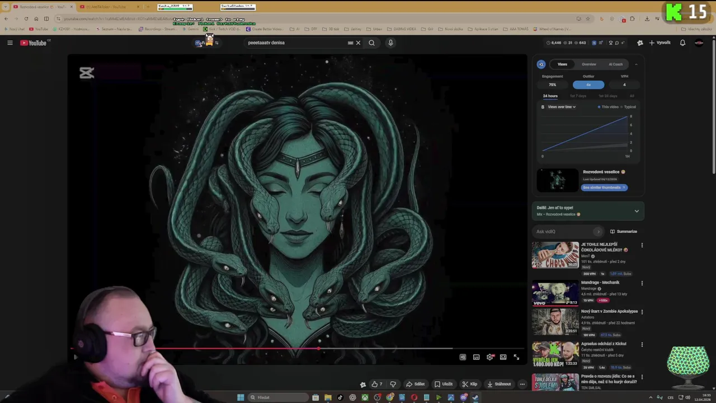Expand the Další: Jen ať to sype! playlist

click(x=637, y=211)
